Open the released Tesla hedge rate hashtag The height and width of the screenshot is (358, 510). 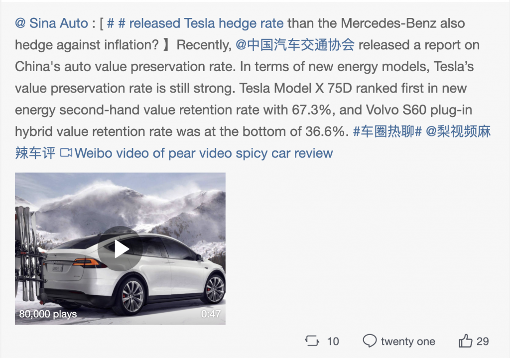tap(195, 23)
